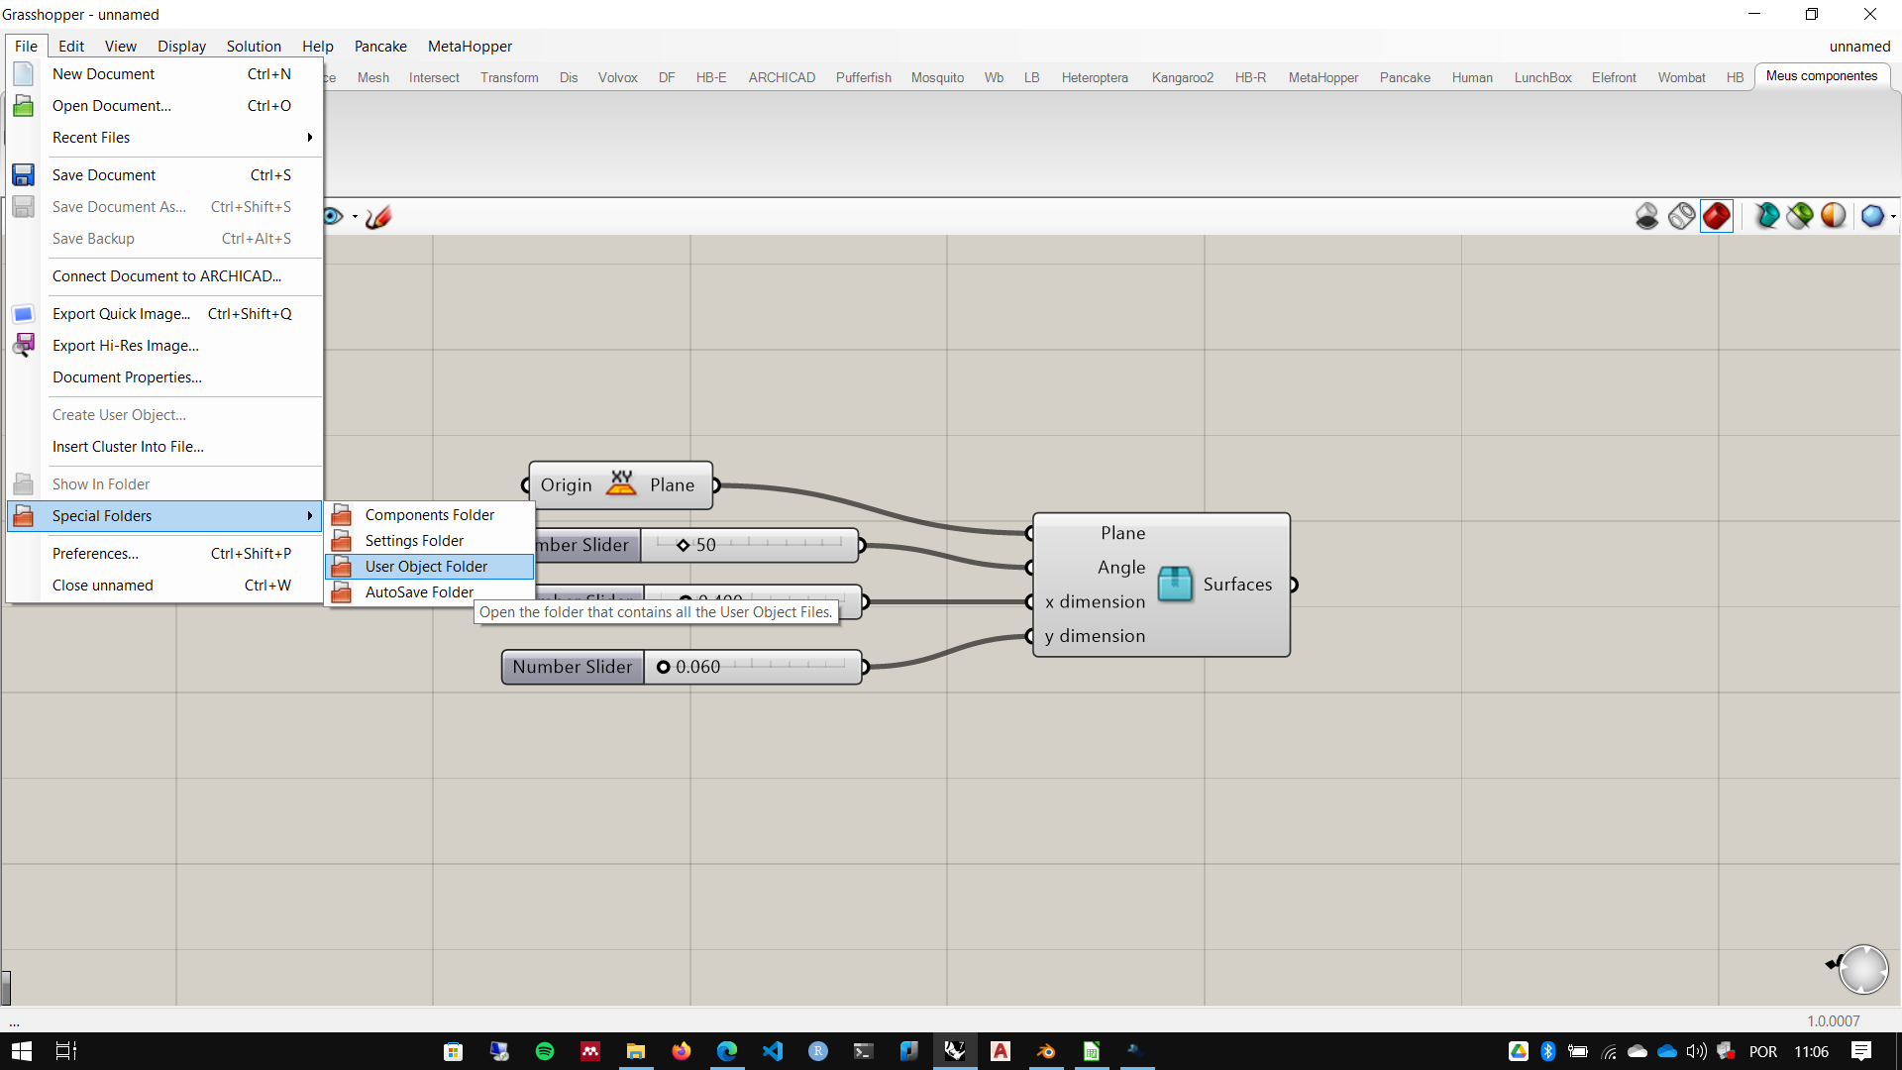This screenshot has width=1902, height=1070.
Task: Open the Windows notification center icon
Action: [x=1861, y=1051]
